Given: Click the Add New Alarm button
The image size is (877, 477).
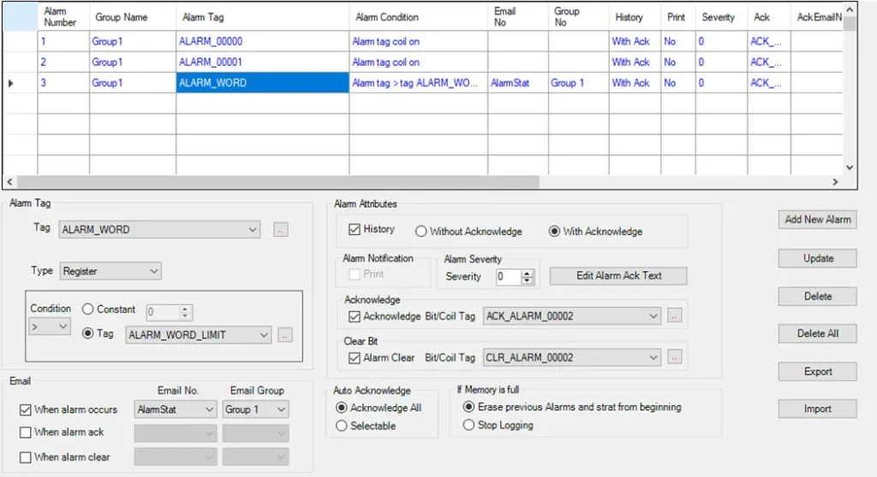Looking at the screenshot, I should tap(817, 220).
